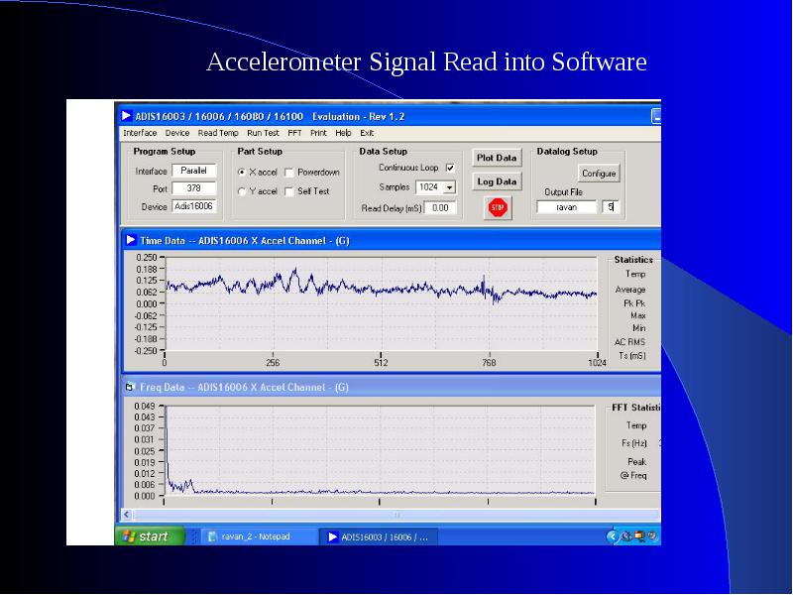Click the Fs (Hz) FFT statistic label
This screenshot has height=595, width=793.
(634, 443)
